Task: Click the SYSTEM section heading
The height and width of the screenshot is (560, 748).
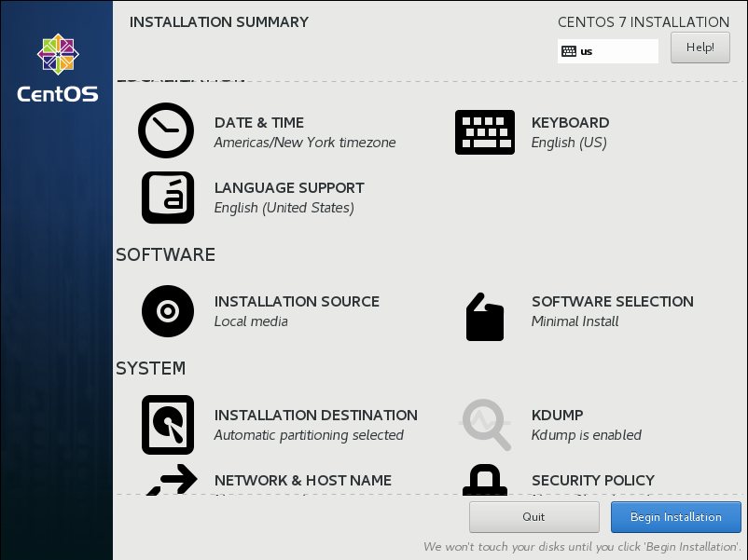Action: (x=151, y=368)
